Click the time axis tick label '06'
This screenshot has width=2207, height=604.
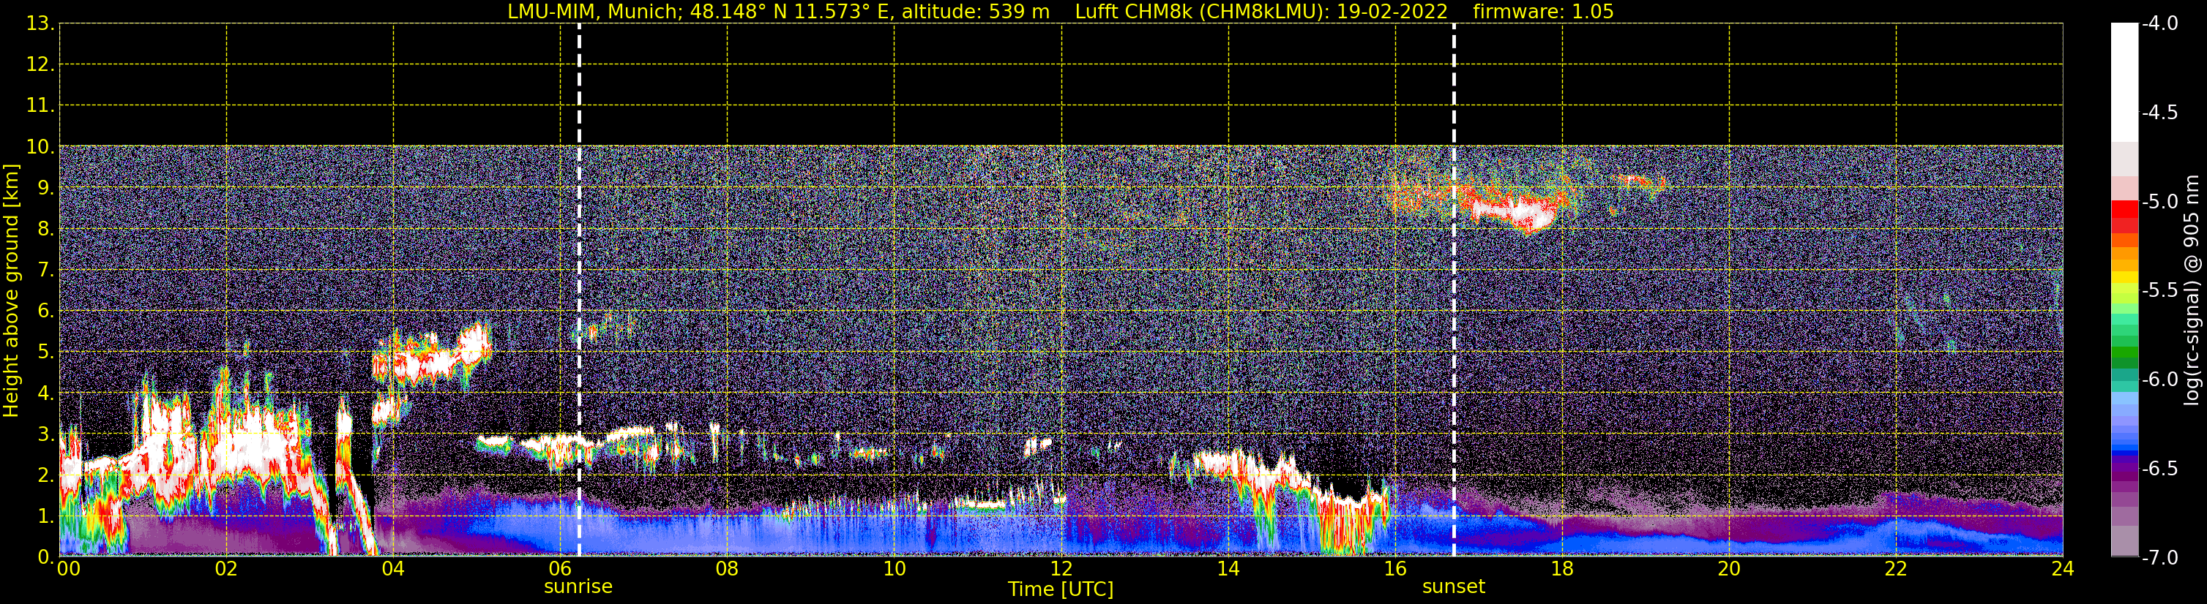tap(559, 569)
